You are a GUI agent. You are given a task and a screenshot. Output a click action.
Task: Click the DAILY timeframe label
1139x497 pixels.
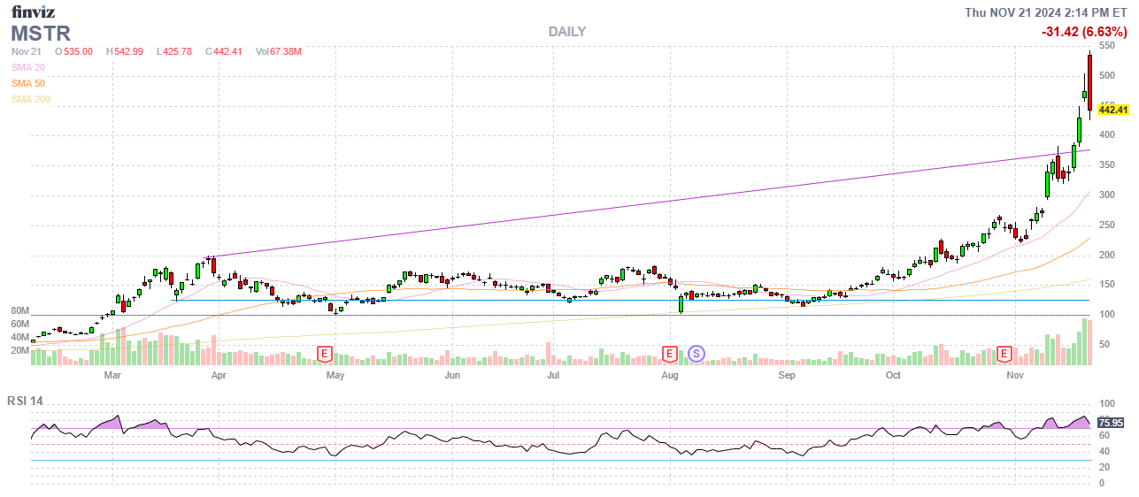pyautogui.click(x=566, y=32)
